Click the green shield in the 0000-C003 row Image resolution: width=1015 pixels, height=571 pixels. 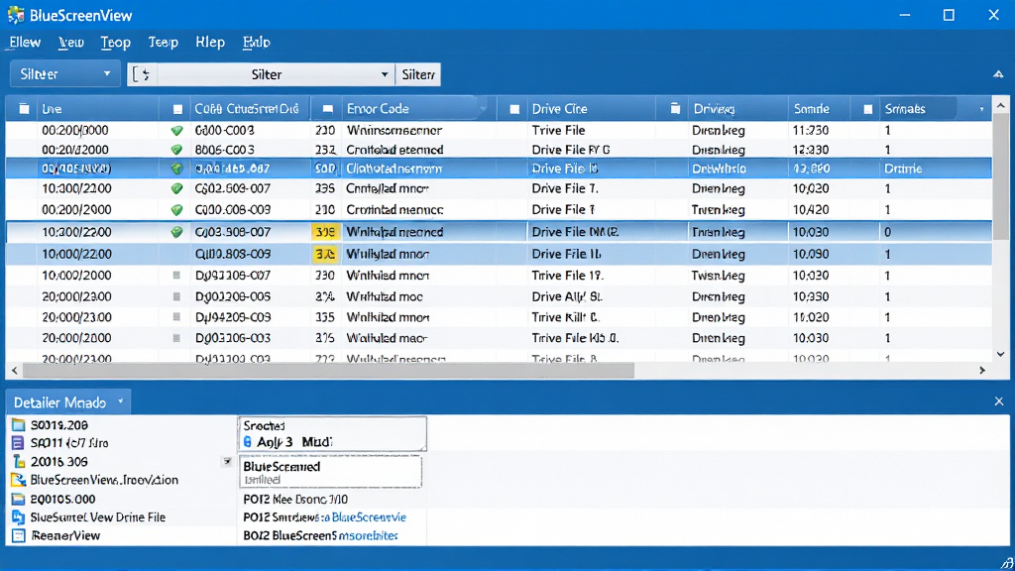click(x=176, y=130)
